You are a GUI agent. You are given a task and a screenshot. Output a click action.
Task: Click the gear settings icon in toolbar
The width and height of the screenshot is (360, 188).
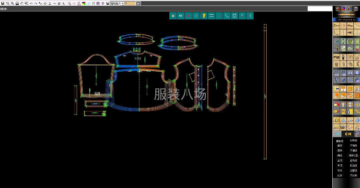click(x=103, y=3)
